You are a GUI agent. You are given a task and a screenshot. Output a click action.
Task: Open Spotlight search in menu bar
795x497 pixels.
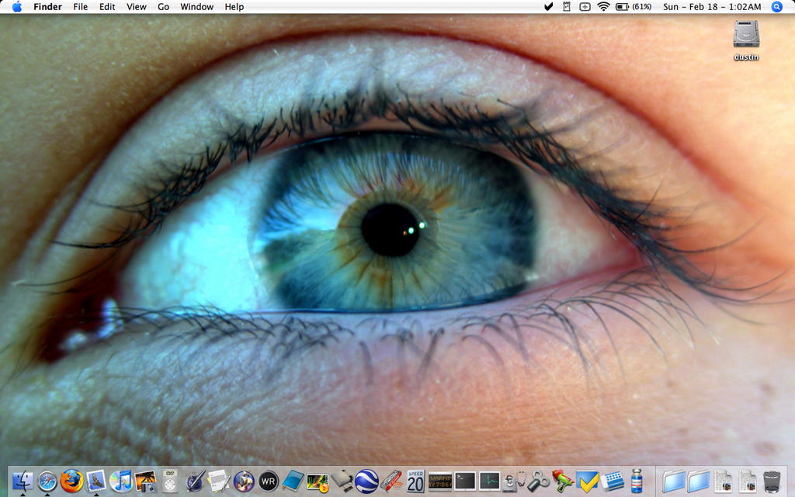[776, 7]
